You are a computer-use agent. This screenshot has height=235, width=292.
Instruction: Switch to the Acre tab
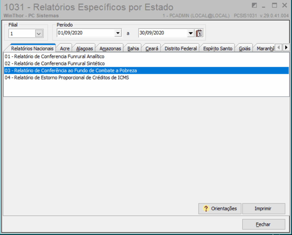point(65,49)
